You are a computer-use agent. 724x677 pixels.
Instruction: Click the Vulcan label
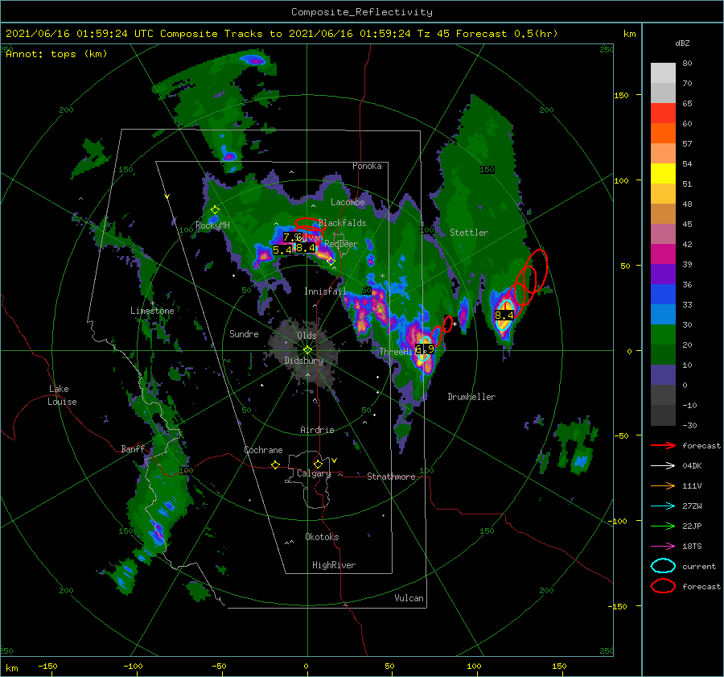point(409,598)
